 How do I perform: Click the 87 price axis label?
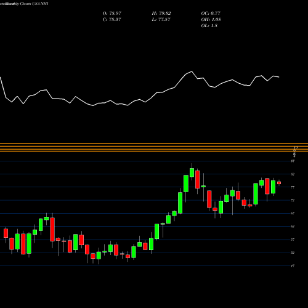pos(293,161)
